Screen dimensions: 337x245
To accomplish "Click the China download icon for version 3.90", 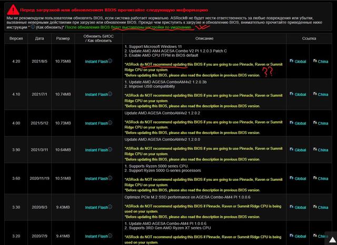I will click(315, 149).
